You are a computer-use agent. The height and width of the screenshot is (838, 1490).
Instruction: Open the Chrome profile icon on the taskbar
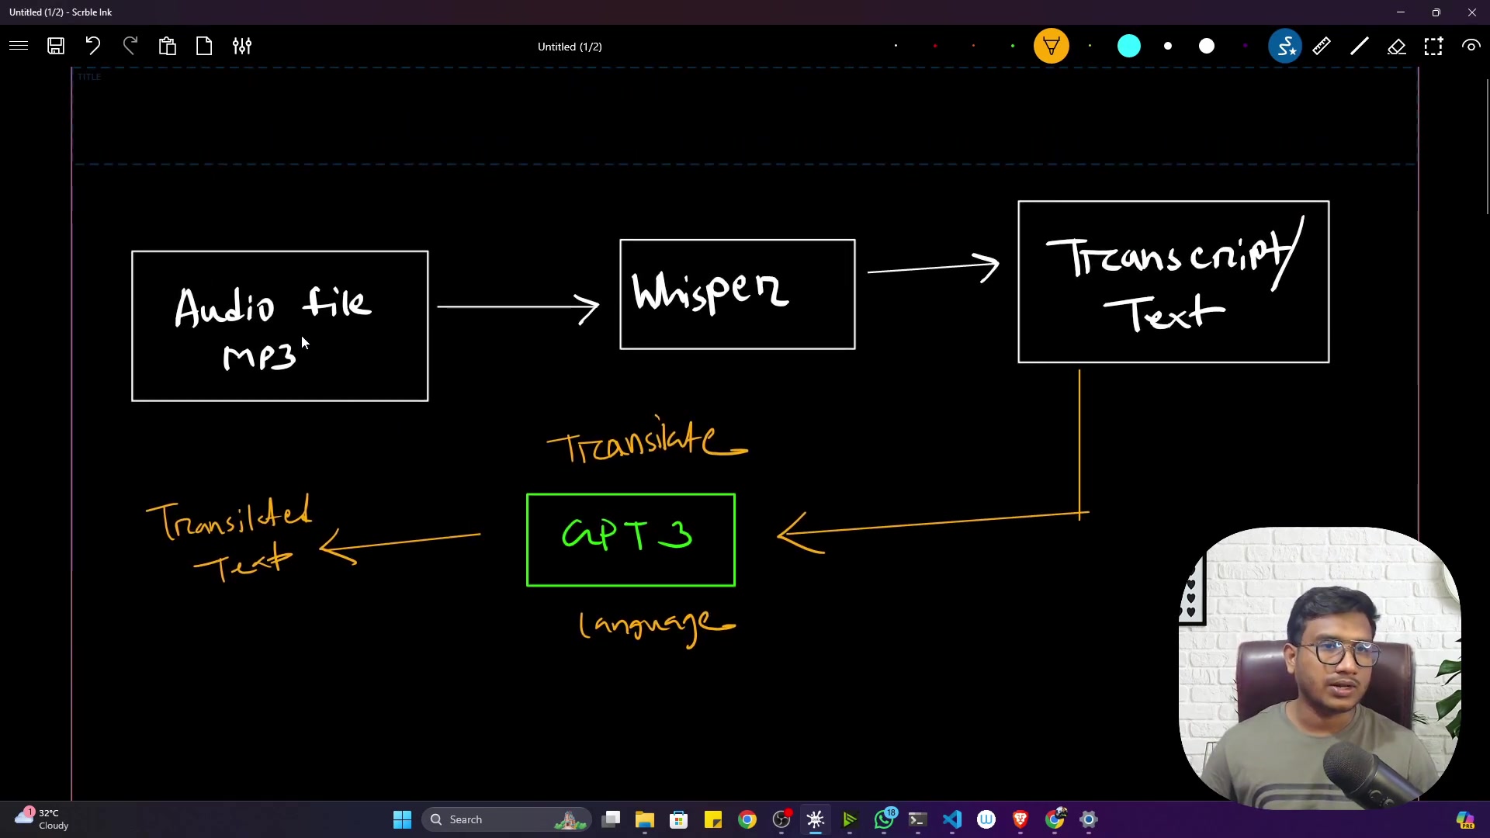click(1055, 819)
